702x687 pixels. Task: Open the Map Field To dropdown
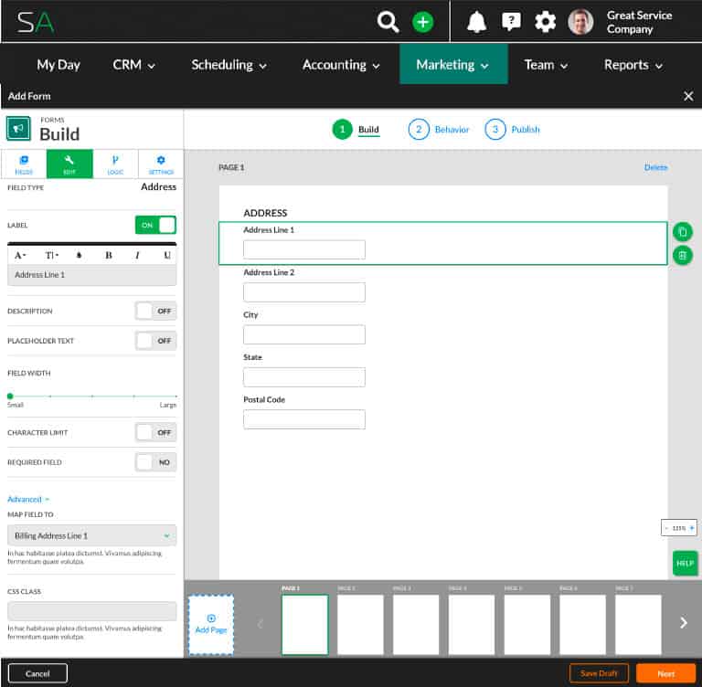coord(91,535)
